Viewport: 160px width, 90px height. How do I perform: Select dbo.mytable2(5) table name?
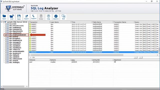[x=15, y=48]
